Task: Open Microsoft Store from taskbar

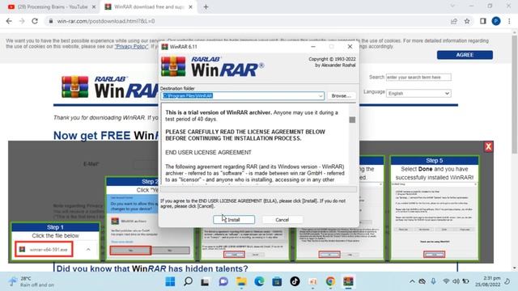Action: coord(277,281)
